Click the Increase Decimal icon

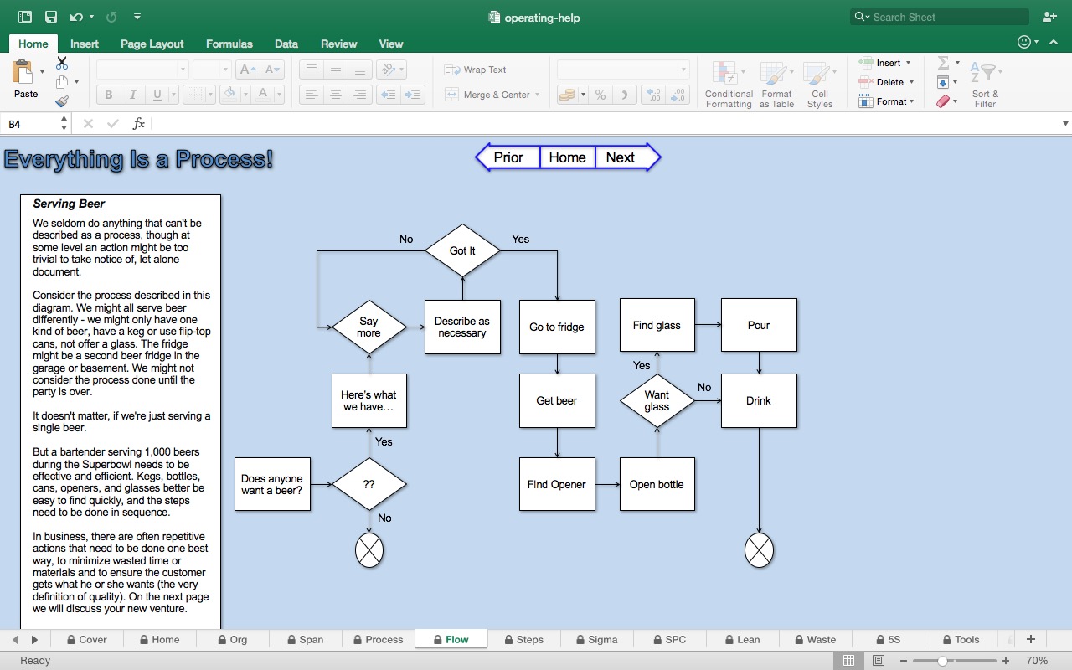654,95
